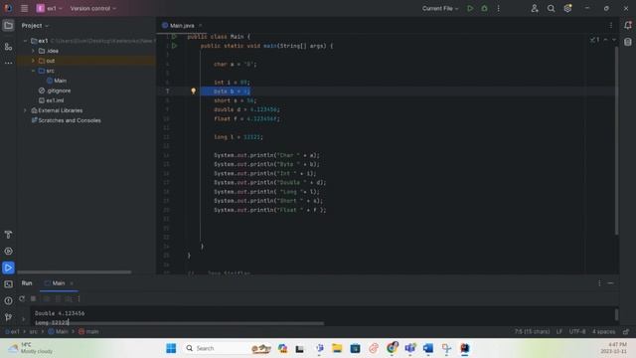
Task: Toggle the Project tool window folder icon
Action: pyautogui.click(x=8, y=26)
